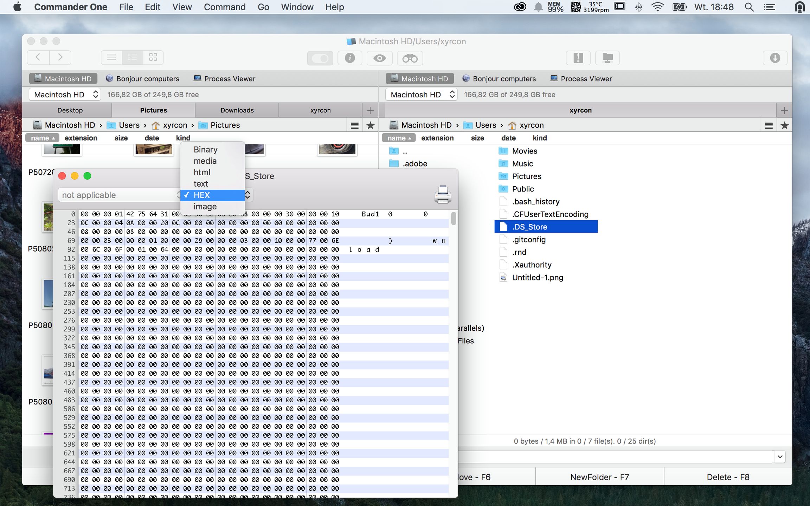Image resolution: width=810 pixels, height=506 pixels.
Task: Switch to the Downloads tab
Action: coord(237,110)
